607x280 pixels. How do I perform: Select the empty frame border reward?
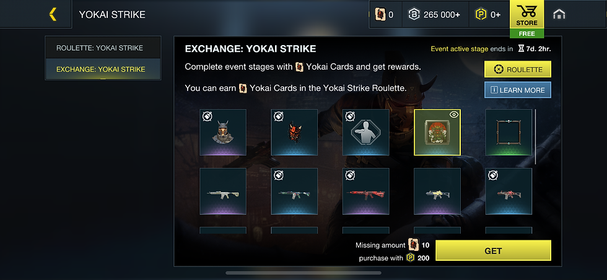tap(509, 132)
